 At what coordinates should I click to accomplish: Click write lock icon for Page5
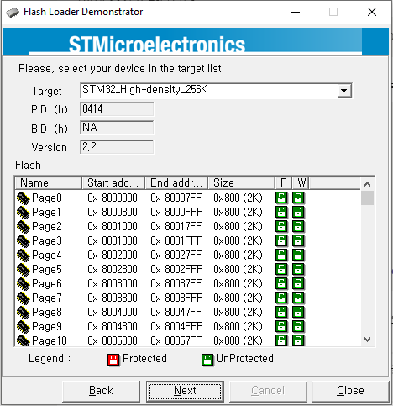coord(298,269)
